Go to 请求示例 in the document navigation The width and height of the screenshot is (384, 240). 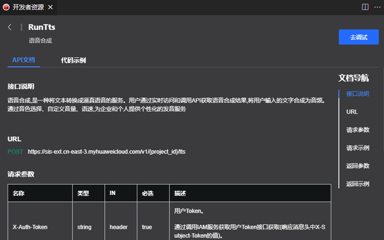coord(357,148)
